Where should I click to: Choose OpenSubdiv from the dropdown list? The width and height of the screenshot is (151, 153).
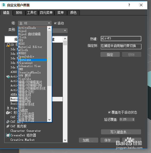32,56
